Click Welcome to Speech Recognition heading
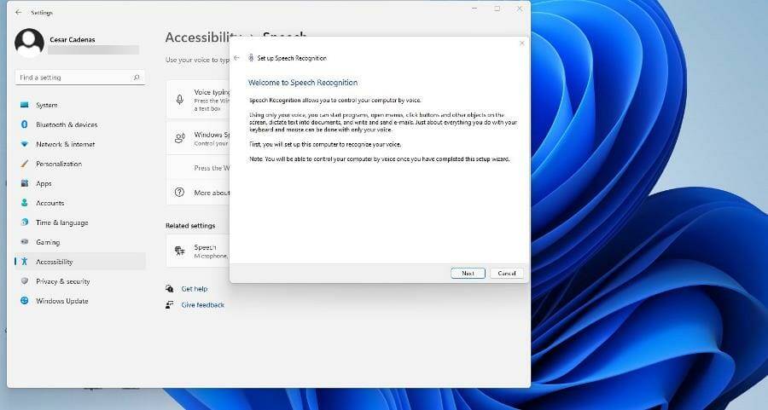The image size is (768, 410). (303, 83)
